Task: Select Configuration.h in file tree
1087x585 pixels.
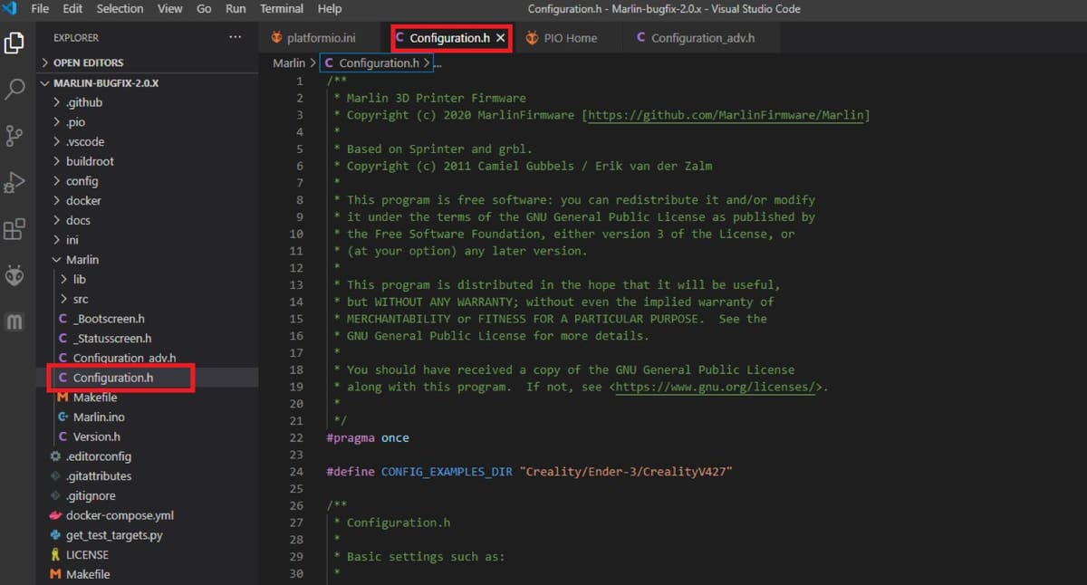Action: click(x=113, y=378)
